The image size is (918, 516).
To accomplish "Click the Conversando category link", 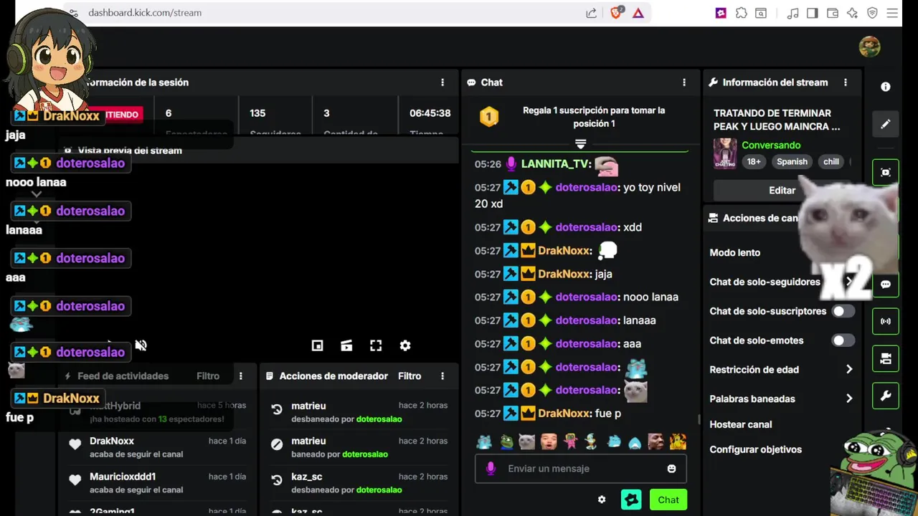I will pos(771,145).
